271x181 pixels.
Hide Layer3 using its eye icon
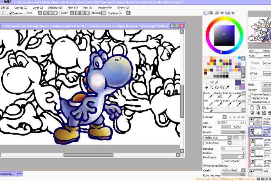253,151
